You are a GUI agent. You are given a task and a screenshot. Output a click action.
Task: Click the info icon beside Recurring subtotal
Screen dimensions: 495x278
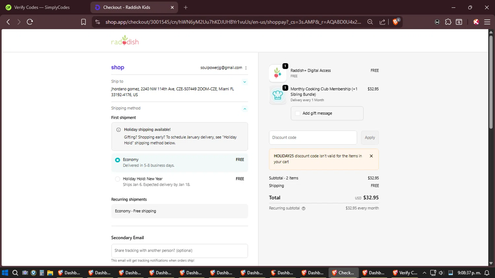(304, 208)
